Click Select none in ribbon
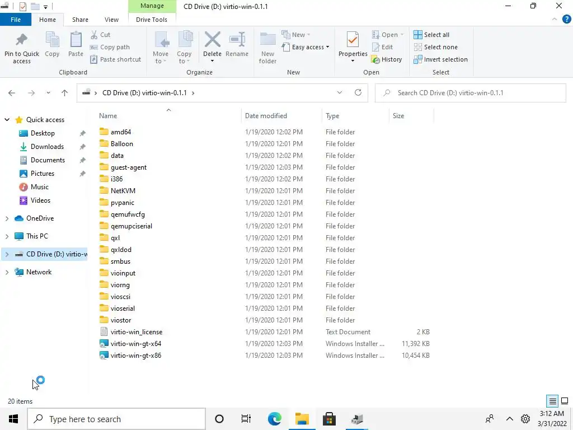This screenshot has width=573, height=430. tap(435, 47)
